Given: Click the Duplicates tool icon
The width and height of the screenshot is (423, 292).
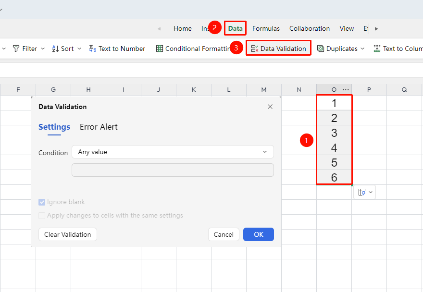Looking at the screenshot, I should [321, 49].
